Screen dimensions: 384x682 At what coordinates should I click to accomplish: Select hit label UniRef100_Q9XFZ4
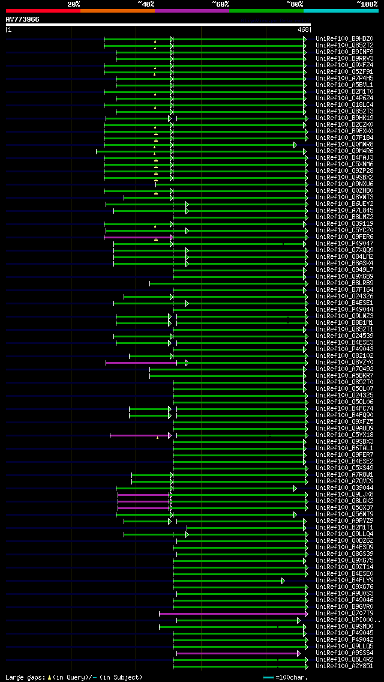[344, 65]
